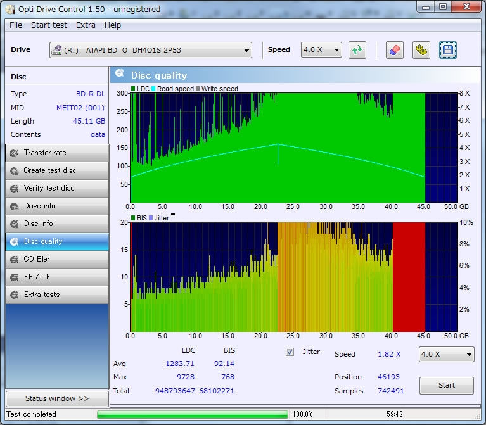Click the floppy disk save icon
486x425 pixels.
point(448,50)
